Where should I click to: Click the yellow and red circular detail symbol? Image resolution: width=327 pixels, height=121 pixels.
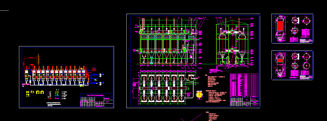[x=198, y=94]
